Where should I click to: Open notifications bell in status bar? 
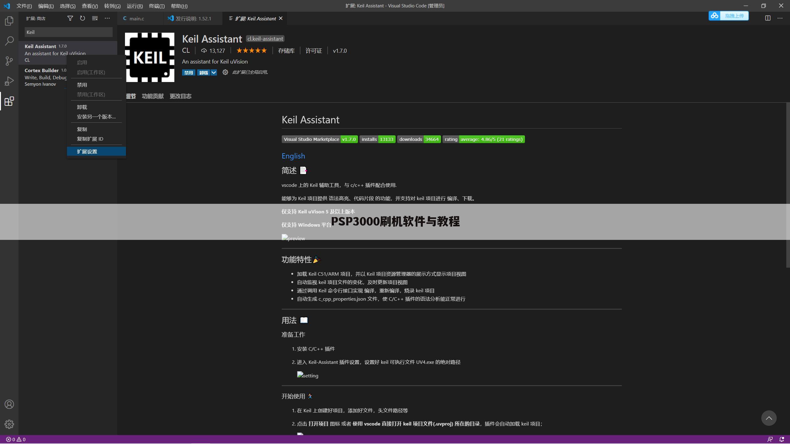coord(782,439)
